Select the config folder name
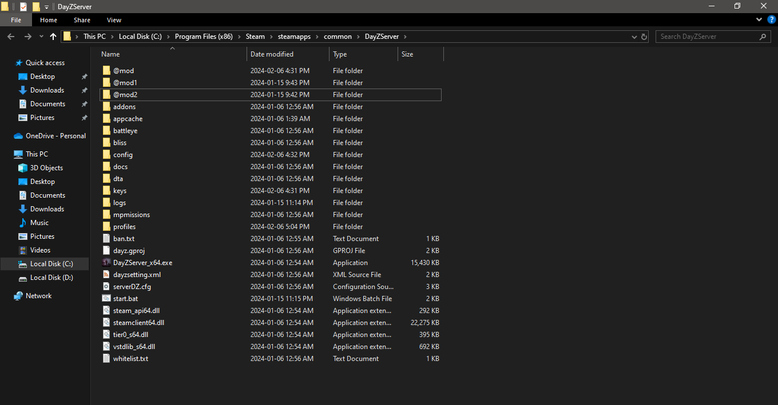Image resolution: width=778 pixels, height=405 pixels. pos(123,155)
